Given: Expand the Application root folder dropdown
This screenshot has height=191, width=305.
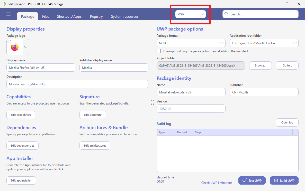Looking at the screenshot, I should click(264, 43).
